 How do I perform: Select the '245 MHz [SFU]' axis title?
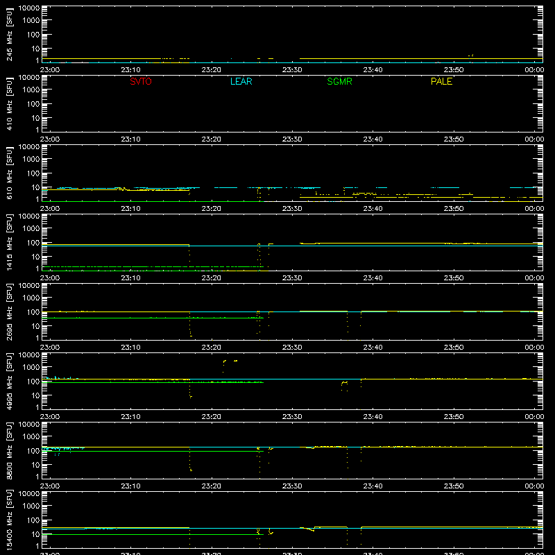tap(10, 35)
